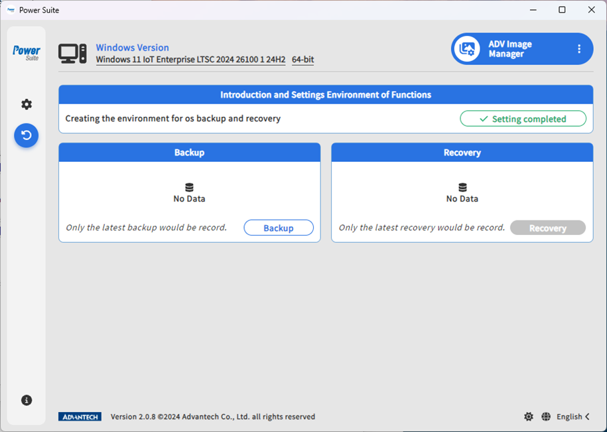Screen dimensions: 607x432
Task: Click the globe language icon
Action: [x=546, y=417]
